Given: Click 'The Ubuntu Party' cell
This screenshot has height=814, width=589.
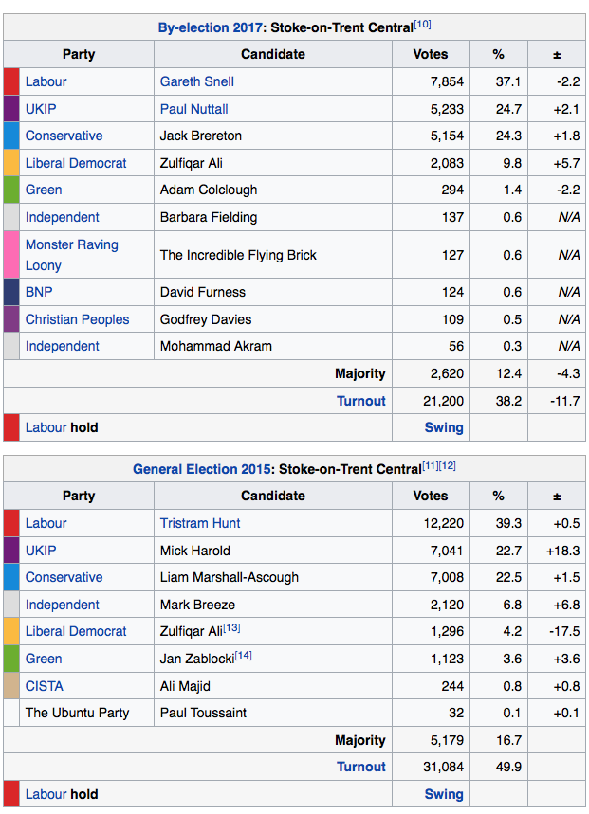Looking at the screenshot, I should coord(78,713).
